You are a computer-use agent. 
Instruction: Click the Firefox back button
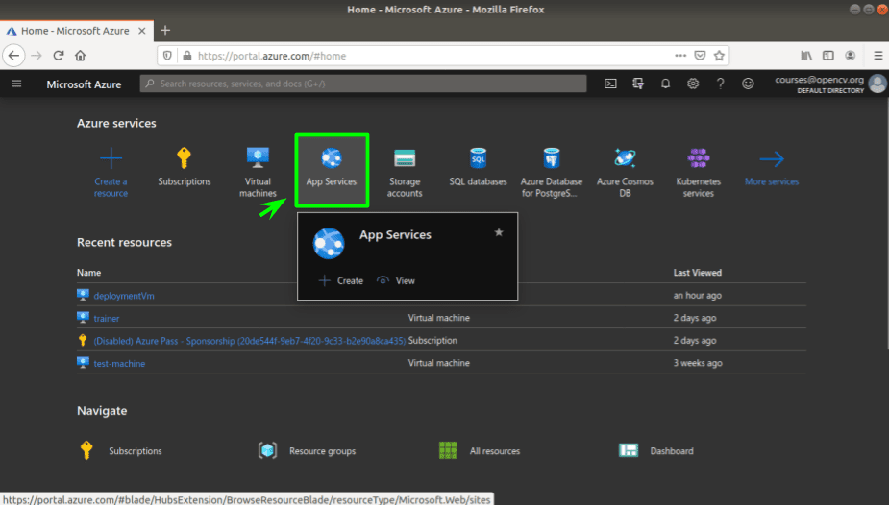click(13, 56)
